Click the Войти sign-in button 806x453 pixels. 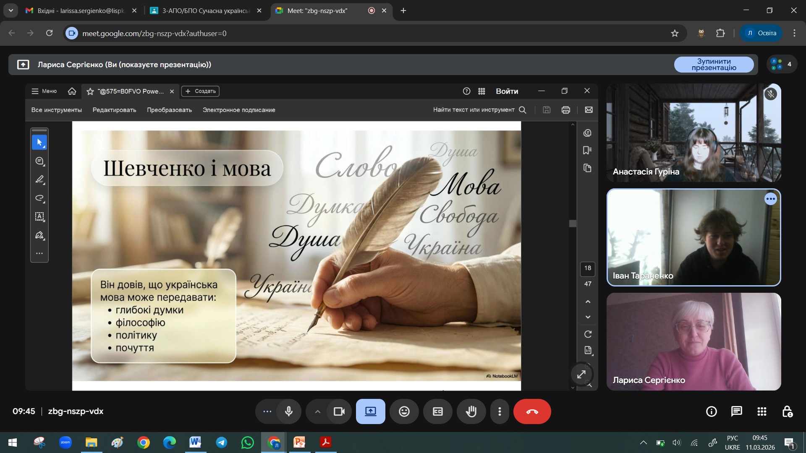coord(507,91)
